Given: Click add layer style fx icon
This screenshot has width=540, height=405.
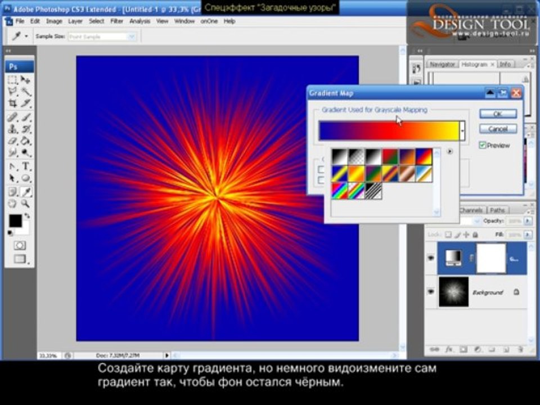Looking at the screenshot, I should click(449, 349).
